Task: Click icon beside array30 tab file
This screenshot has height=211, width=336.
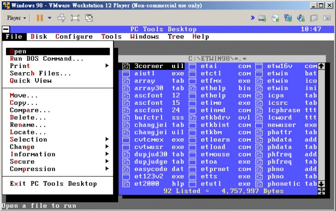Action: pos(126,88)
